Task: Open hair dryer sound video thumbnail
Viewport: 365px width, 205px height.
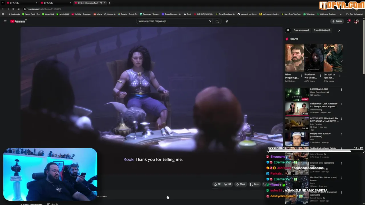Action: click(297, 124)
